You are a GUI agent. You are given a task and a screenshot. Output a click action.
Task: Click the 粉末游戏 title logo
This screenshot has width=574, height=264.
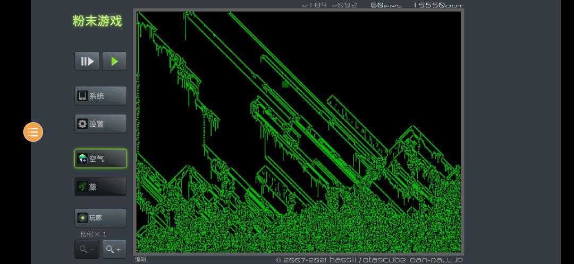pyautogui.click(x=97, y=21)
